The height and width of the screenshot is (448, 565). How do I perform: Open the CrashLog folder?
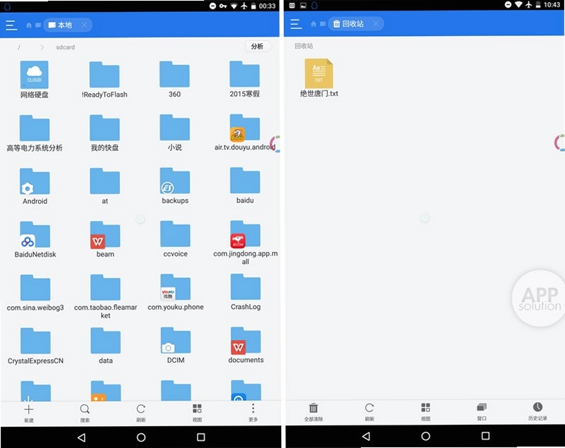[246, 292]
